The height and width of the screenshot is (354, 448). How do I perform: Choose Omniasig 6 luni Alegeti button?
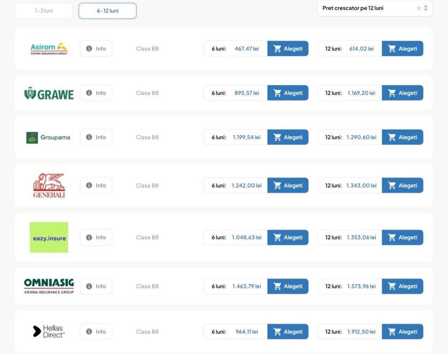[x=288, y=286]
